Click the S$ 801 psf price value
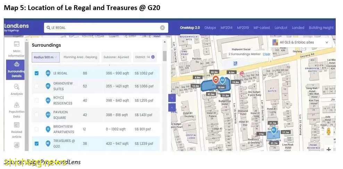The height and width of the screenshot is (169, 343). tap(143, 129)
